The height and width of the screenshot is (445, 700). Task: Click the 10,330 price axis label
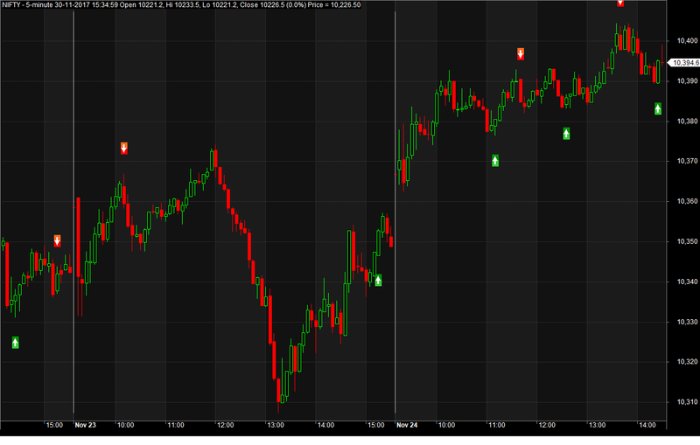687,322
